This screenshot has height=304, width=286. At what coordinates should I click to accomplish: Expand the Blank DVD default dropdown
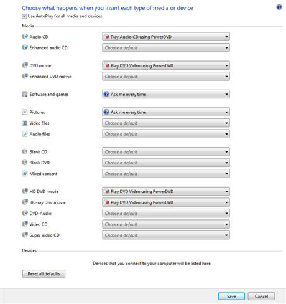coord(166,163)
